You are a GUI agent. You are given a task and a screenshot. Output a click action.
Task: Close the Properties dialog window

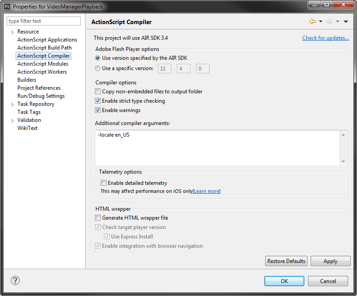(344, 4)
